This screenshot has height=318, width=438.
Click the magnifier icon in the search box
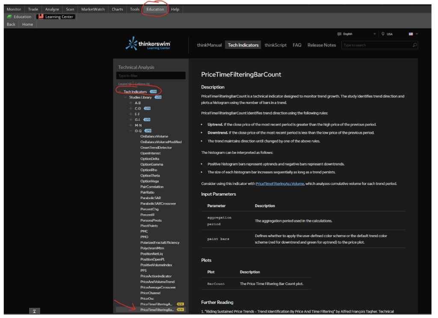pos(414,45)
